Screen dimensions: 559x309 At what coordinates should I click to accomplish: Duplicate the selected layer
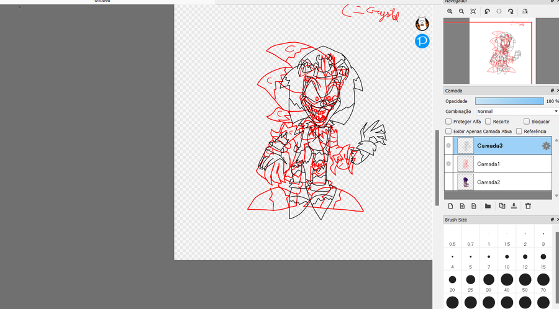click(502, 206)
